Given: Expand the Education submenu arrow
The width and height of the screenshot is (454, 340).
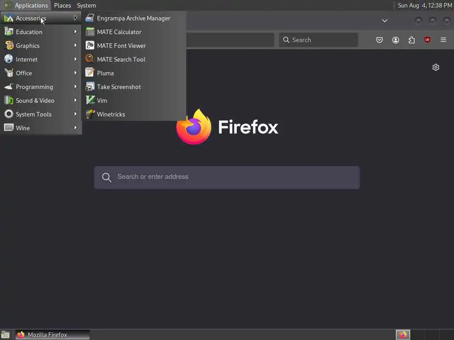Looking at the screenshot, I should [x=75, y=31].
